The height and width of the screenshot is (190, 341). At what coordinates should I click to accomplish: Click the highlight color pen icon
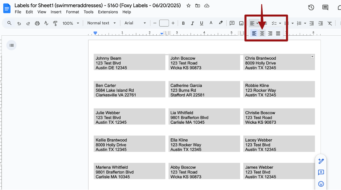tap(220, 23)
